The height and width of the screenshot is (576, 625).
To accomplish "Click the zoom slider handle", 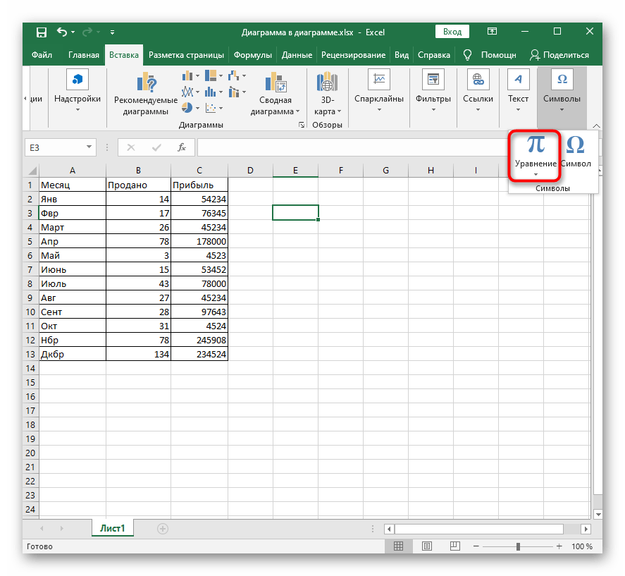I will pyautogui.click(x=518, y=546).
